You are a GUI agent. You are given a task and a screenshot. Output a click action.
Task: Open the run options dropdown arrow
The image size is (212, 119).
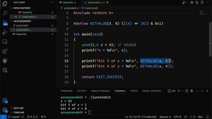[x=187, y=2]
